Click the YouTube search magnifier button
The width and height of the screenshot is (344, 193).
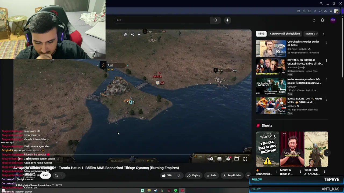coord(216,20)
